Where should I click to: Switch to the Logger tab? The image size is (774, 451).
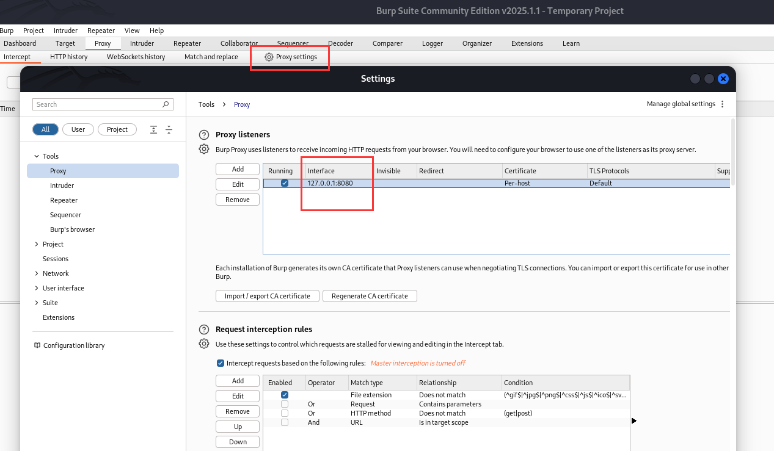(433, 43)
